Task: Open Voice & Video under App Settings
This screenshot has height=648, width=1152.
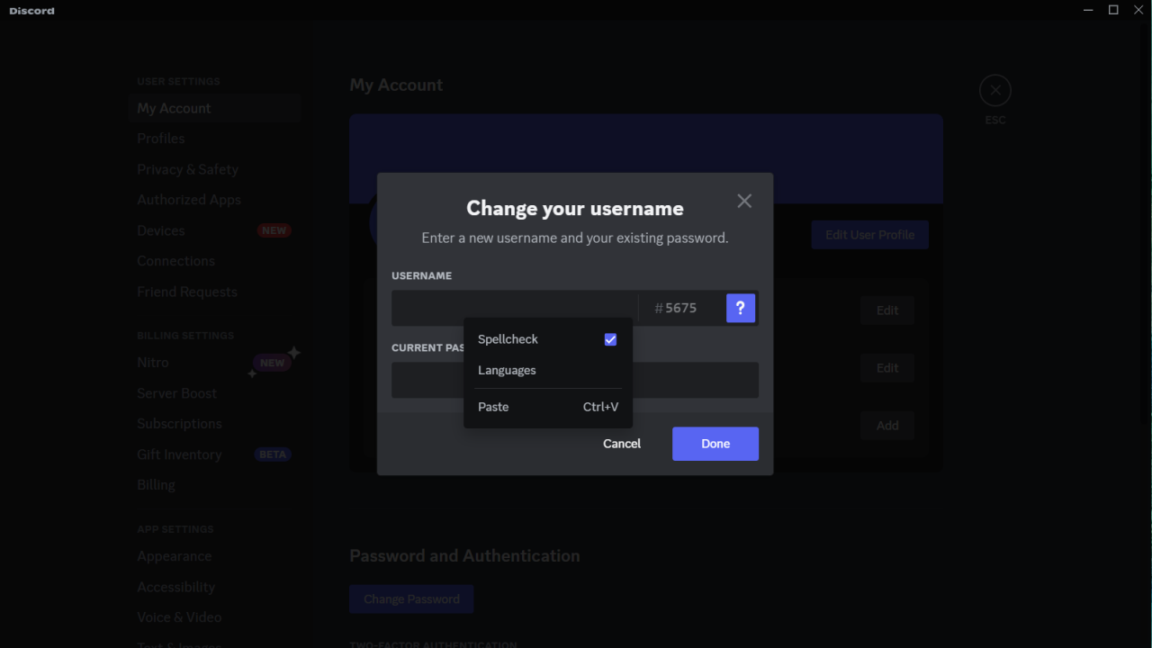Action: pyautogui.click(x=179, y=616)
